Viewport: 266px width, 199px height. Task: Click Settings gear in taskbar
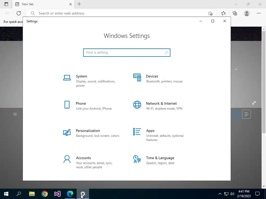(x=83, y=194)
